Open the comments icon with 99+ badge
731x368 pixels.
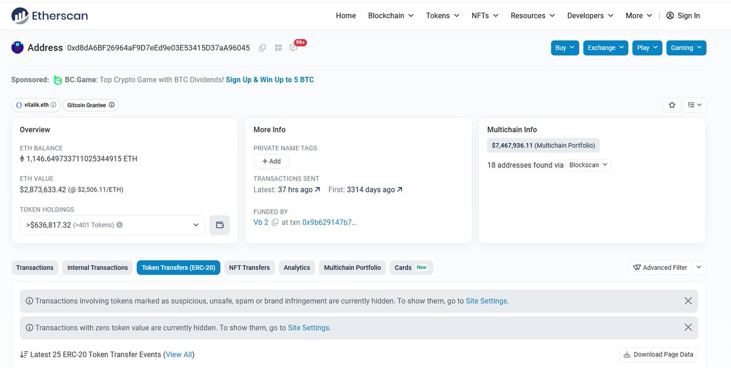pyautogui.click(x=294, y=48)
